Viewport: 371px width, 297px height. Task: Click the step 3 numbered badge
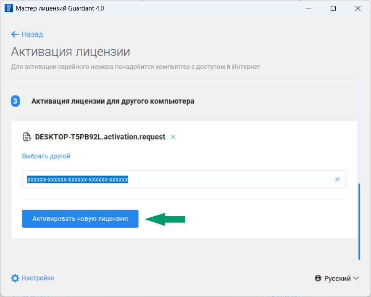click(x=16, y=101)
